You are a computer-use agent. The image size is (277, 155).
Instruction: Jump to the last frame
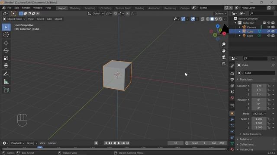tap(128, 143)
